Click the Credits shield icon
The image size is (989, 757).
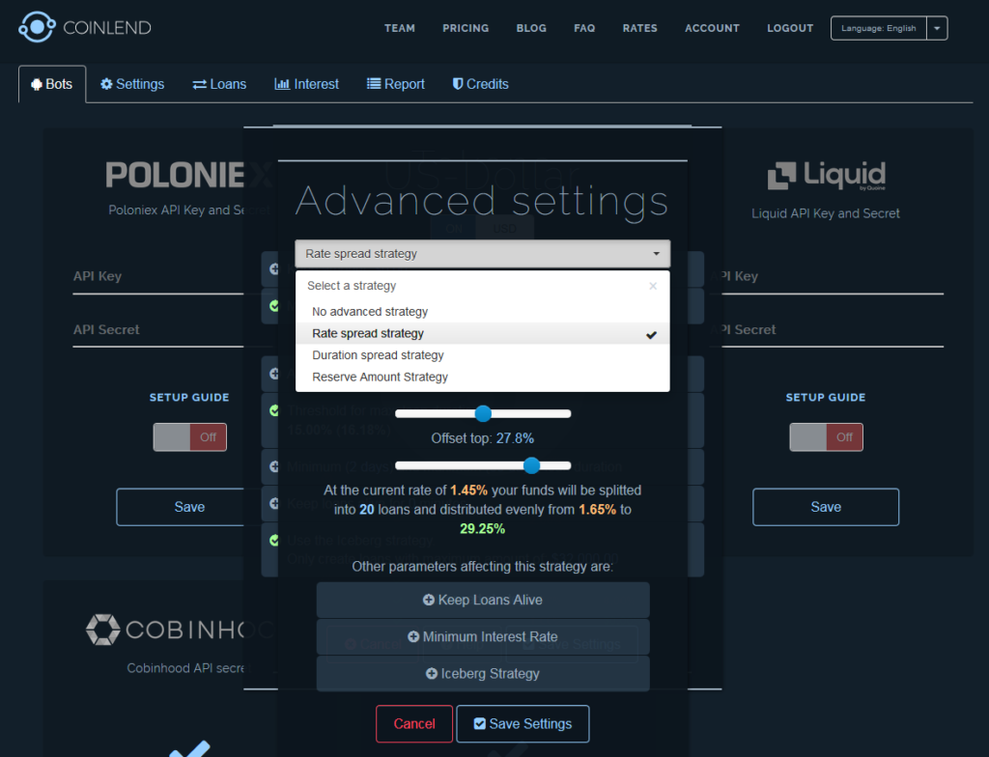pos(458,84)
